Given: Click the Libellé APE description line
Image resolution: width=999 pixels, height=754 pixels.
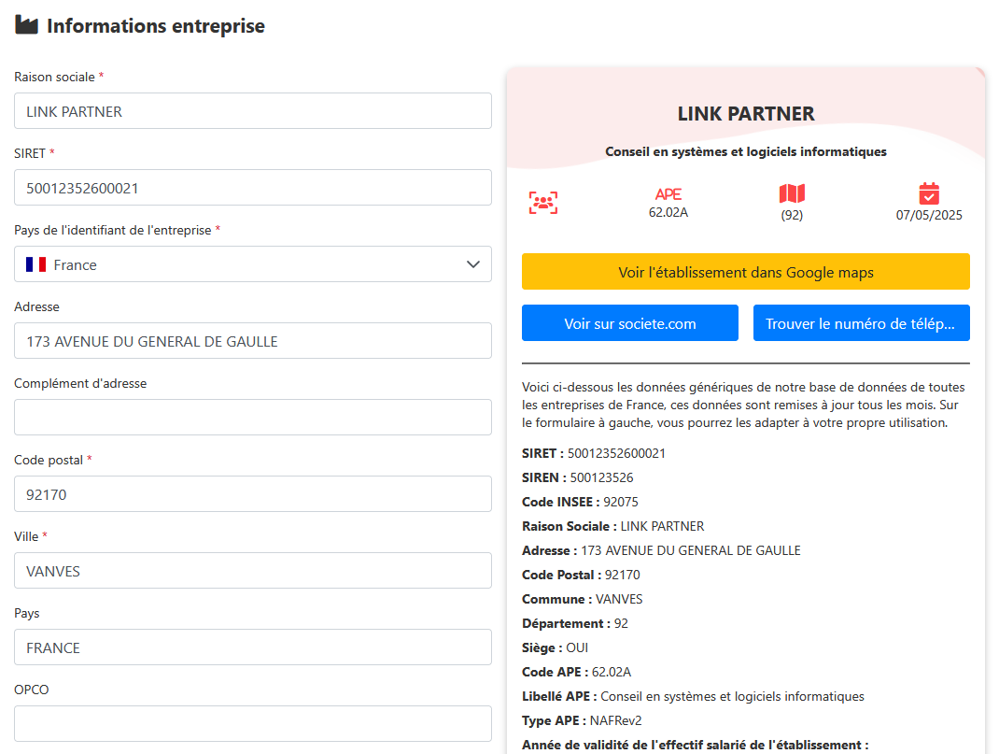Looking at the screenshot, I should [x=693, y=696].
